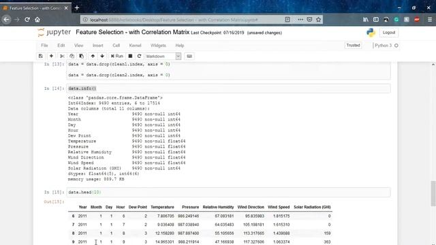Toggle browser sidebar icon
This screenshot has height=245, width=436.
tap(376, 20)
